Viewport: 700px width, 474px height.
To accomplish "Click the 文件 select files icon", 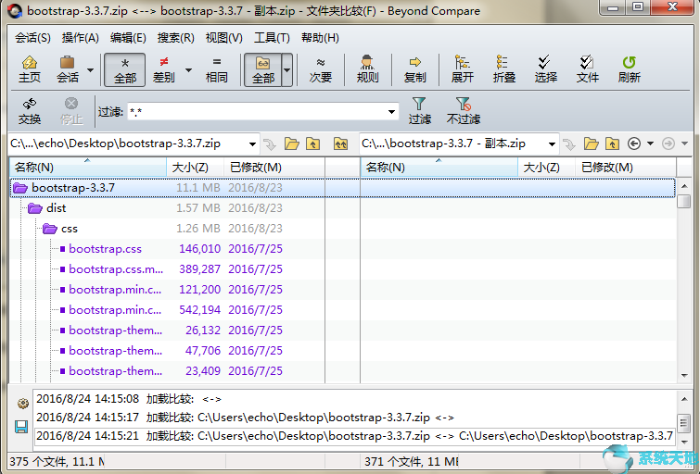I will tap(587, 69).
